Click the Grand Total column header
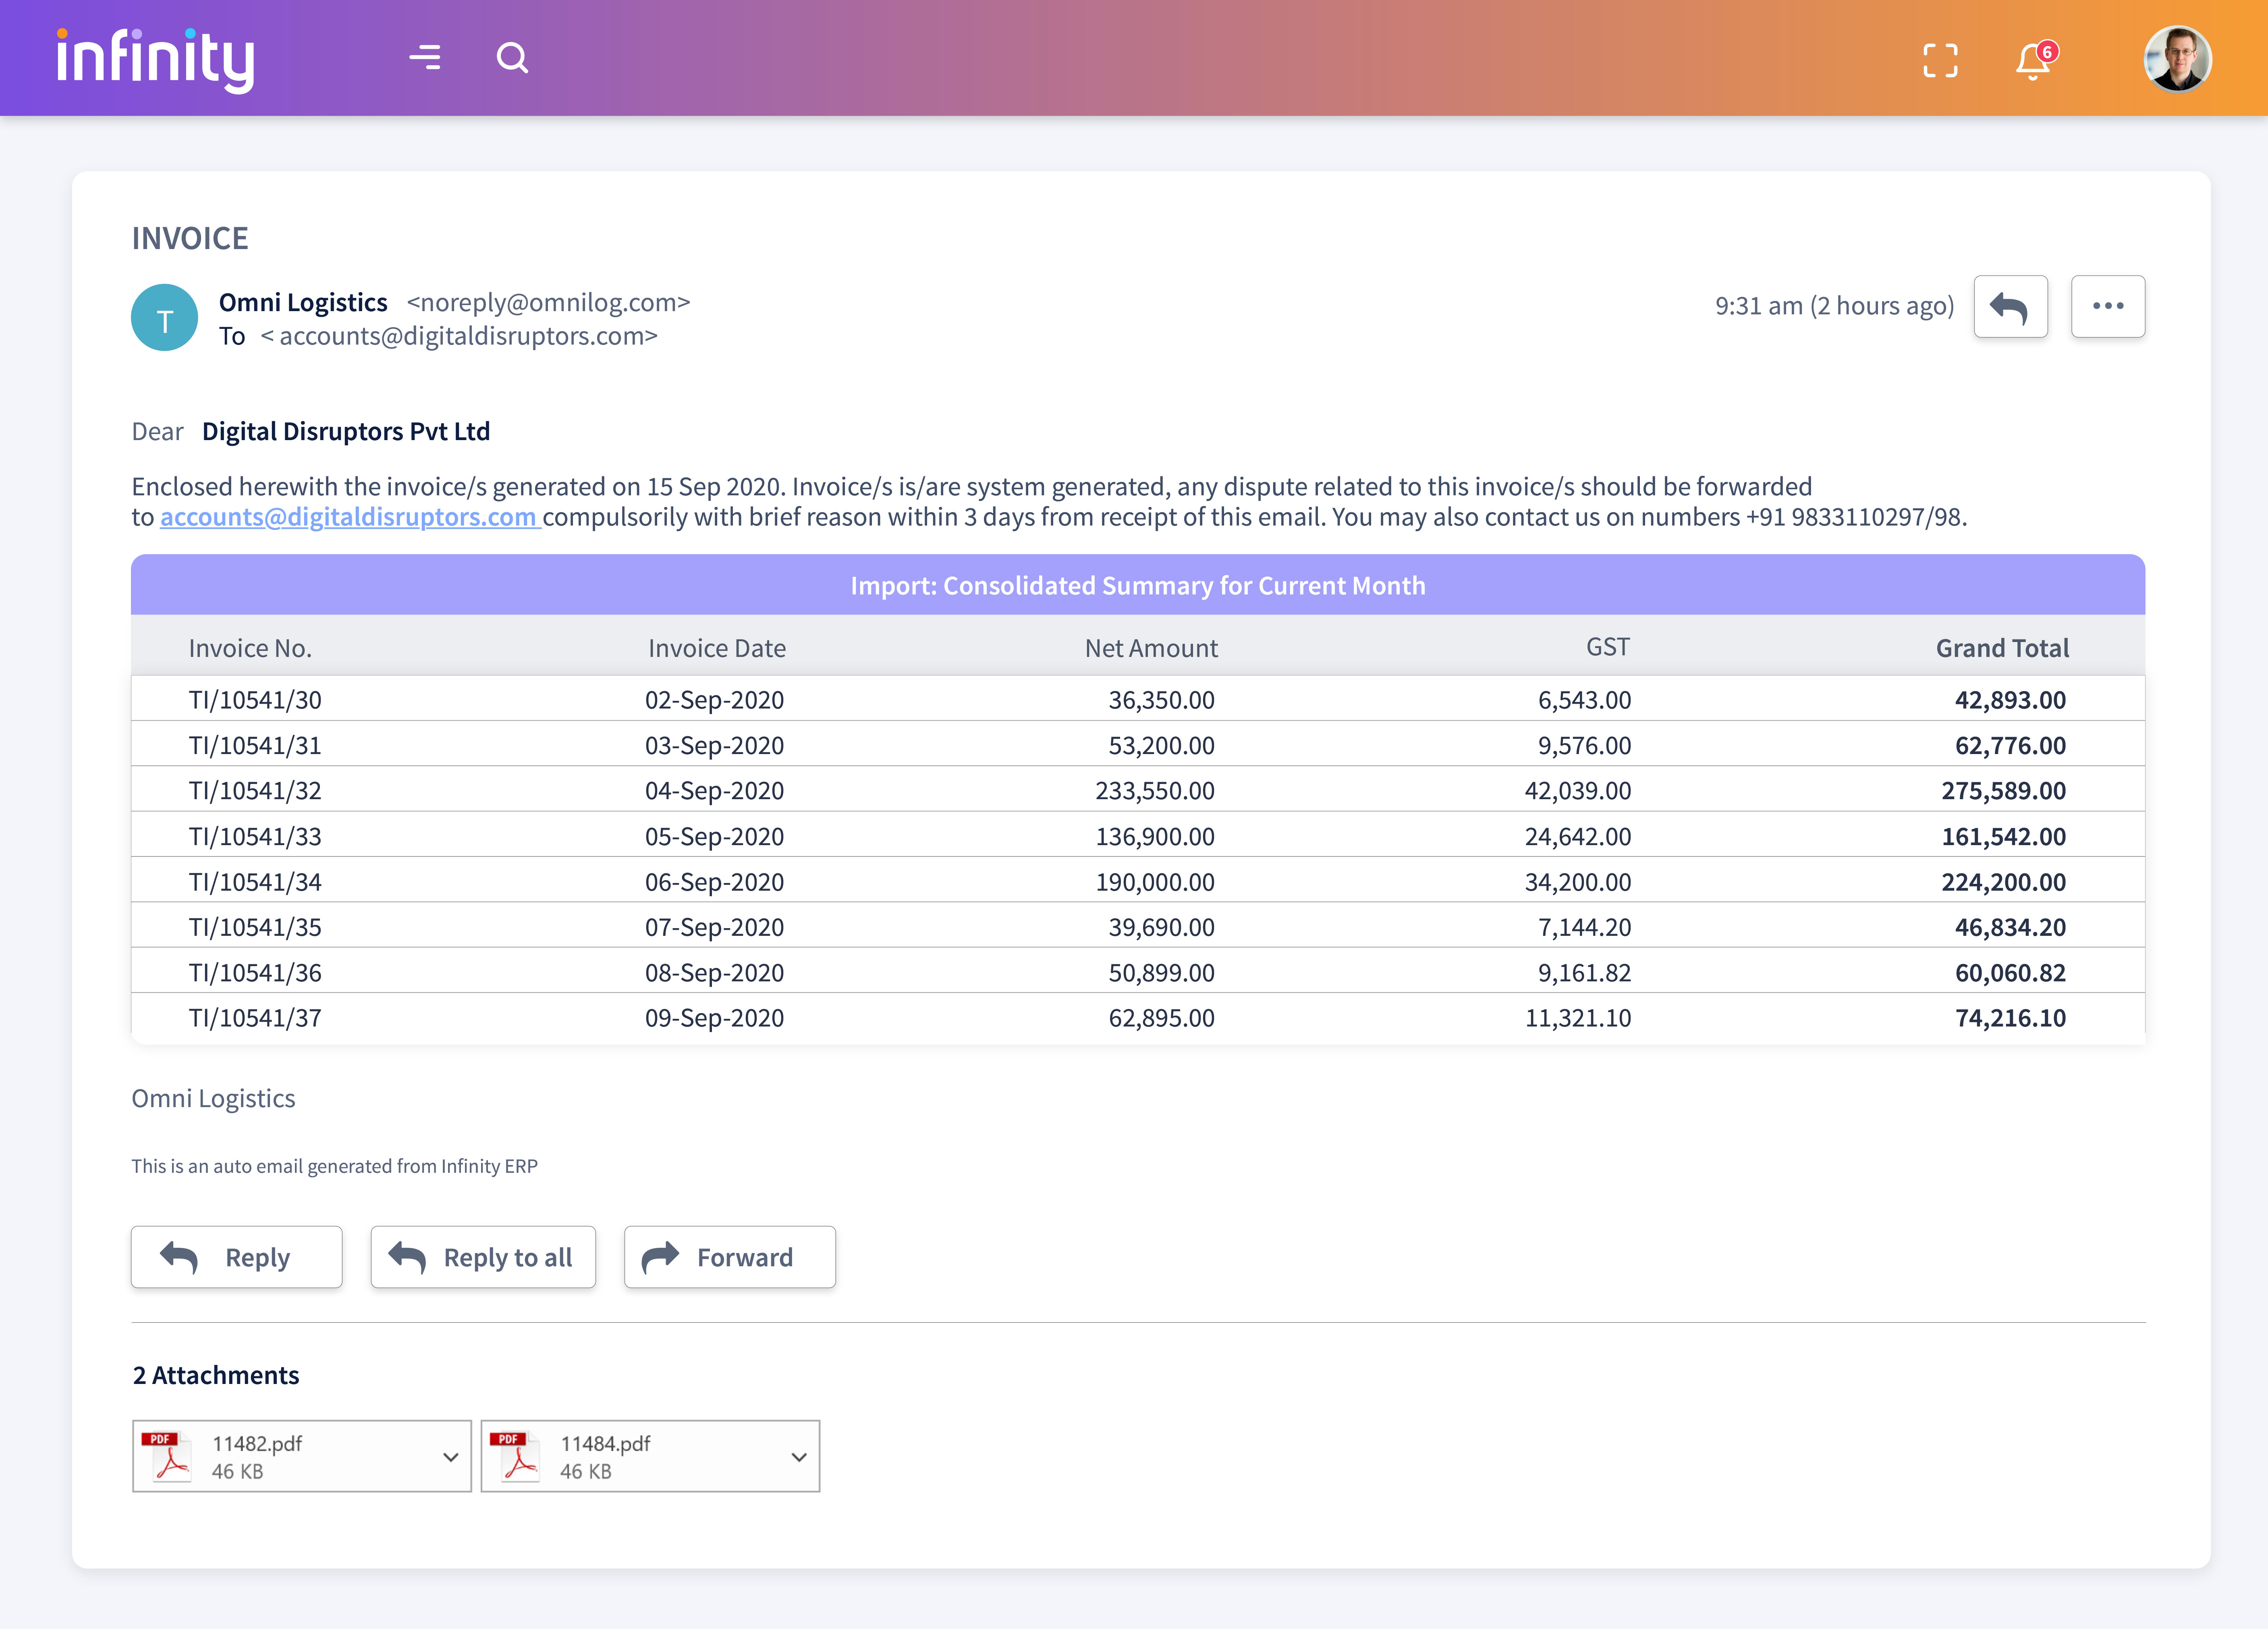This screenshot has height=1629, width=2268. click(x=2002, y=648)
